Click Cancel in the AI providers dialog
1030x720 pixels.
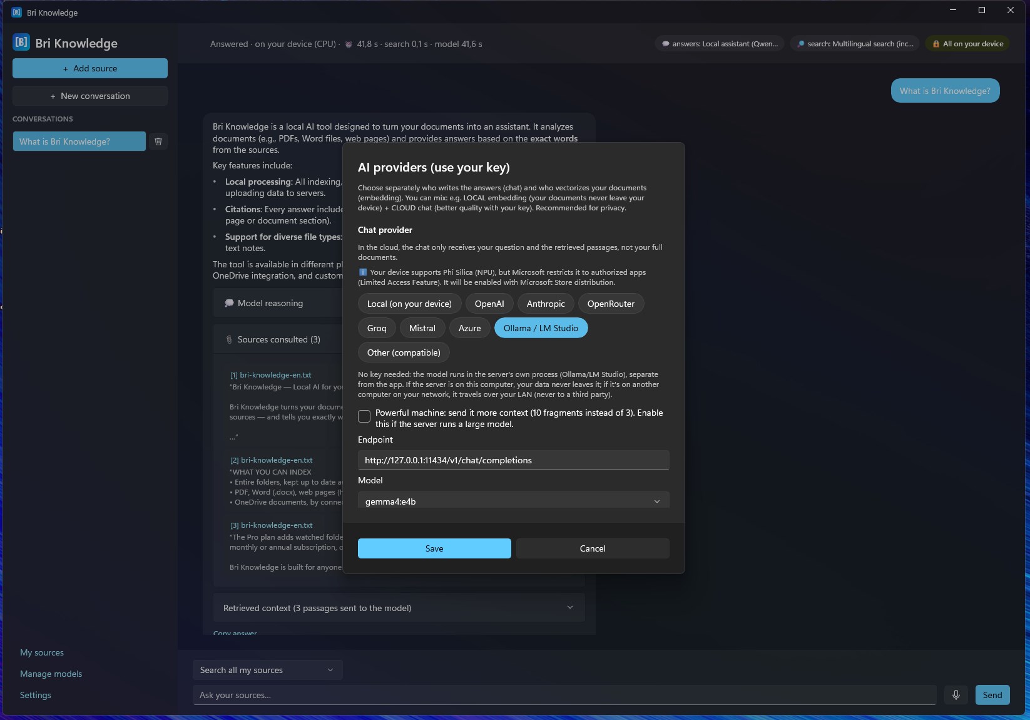click(593, 548)
